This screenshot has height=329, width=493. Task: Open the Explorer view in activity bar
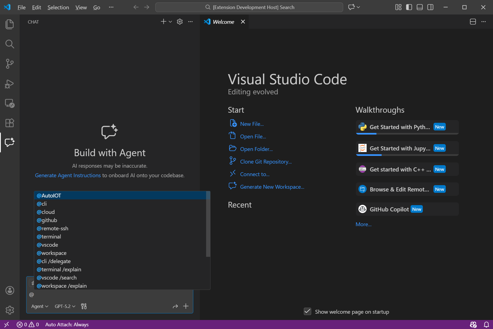click(10, 24)
